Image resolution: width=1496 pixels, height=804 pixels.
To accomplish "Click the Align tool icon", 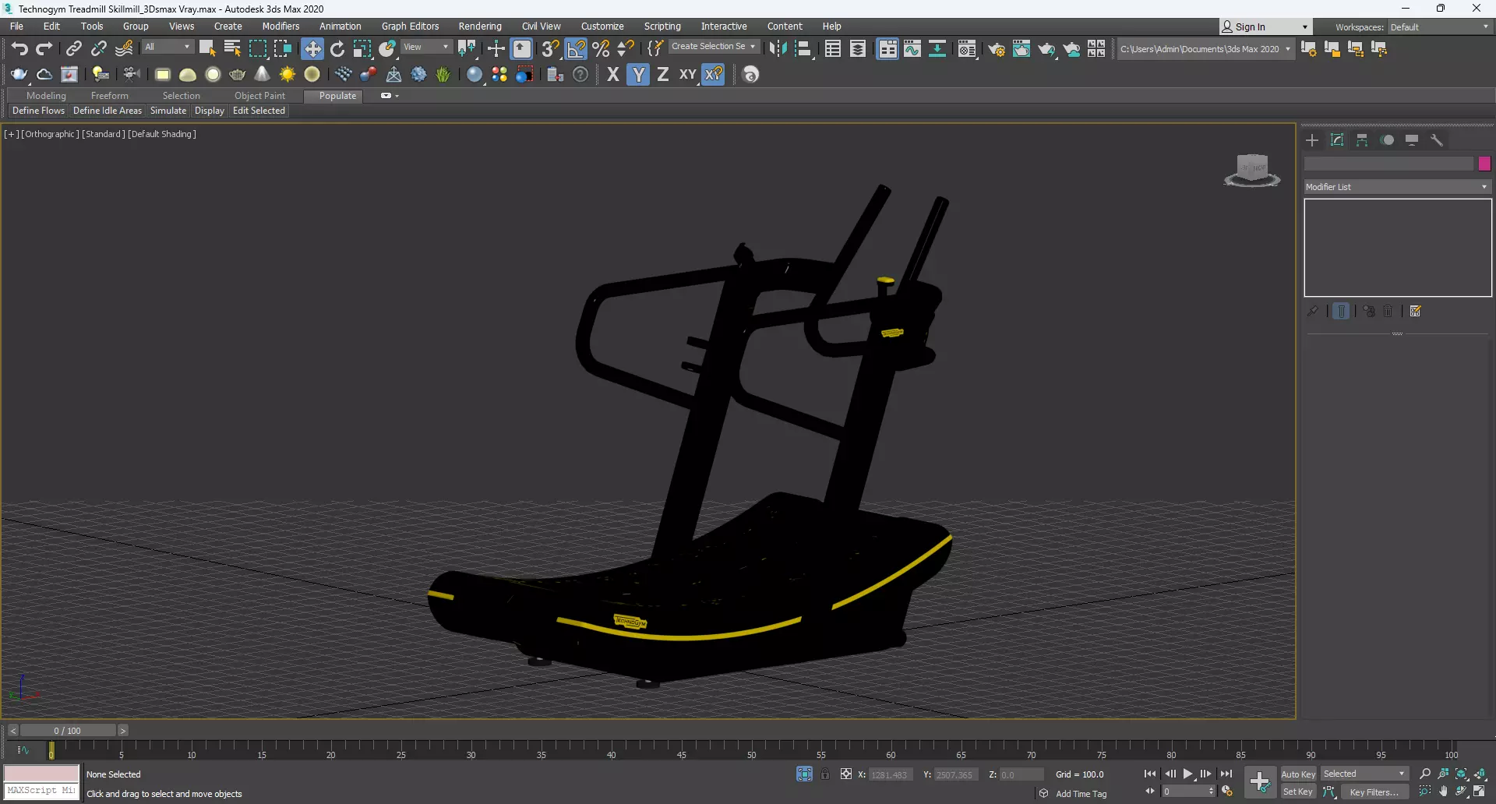I will point(803,49).
